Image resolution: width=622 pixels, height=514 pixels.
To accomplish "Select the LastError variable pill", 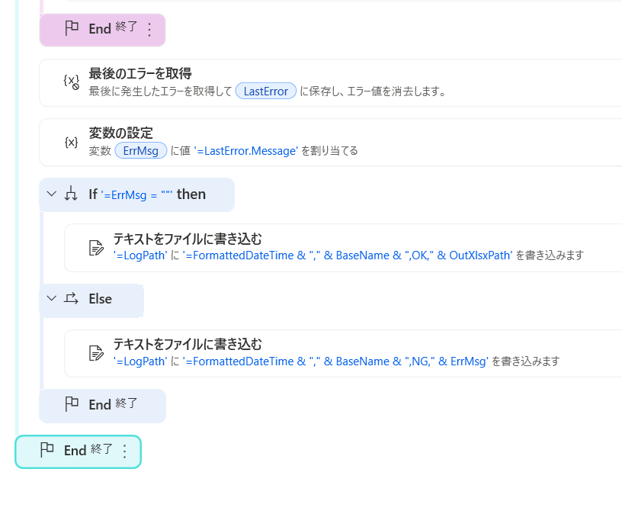I will tap(266, 92).
